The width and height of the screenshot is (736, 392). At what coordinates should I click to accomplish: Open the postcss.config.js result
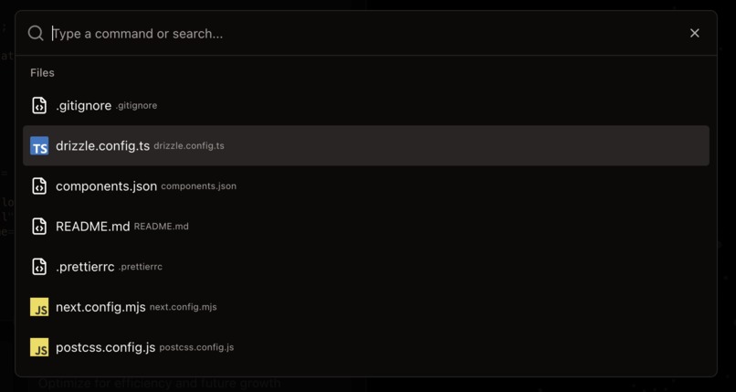(366, 347)
